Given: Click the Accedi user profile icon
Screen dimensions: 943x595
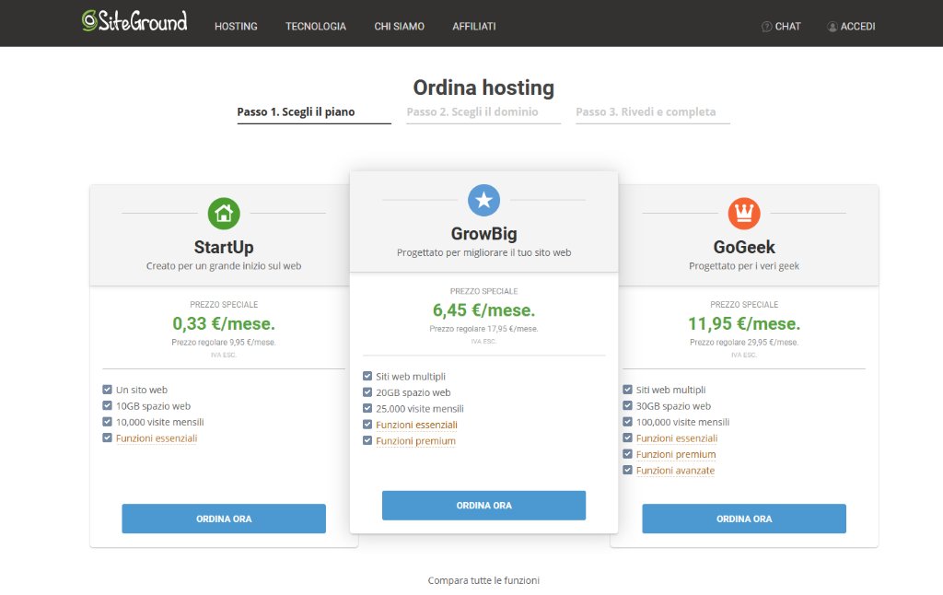Looking at the screenshot, I should coord(832,27).
